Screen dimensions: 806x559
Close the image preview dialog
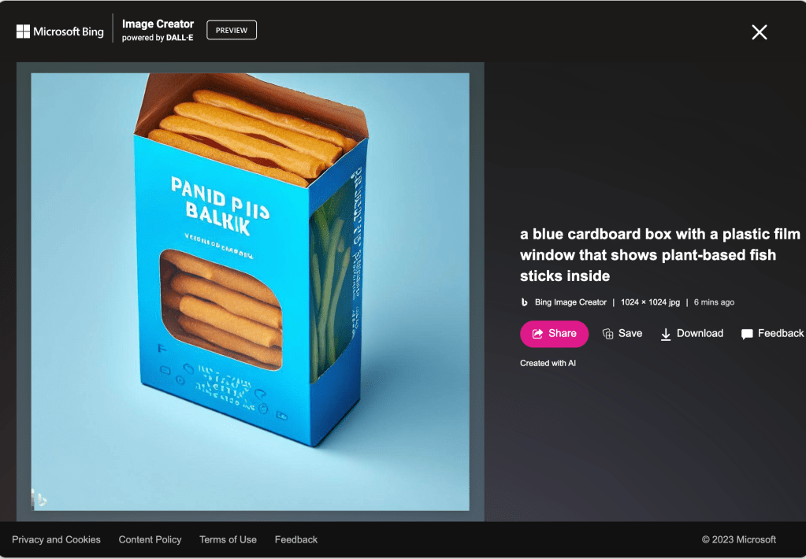[x=760, y=32]
